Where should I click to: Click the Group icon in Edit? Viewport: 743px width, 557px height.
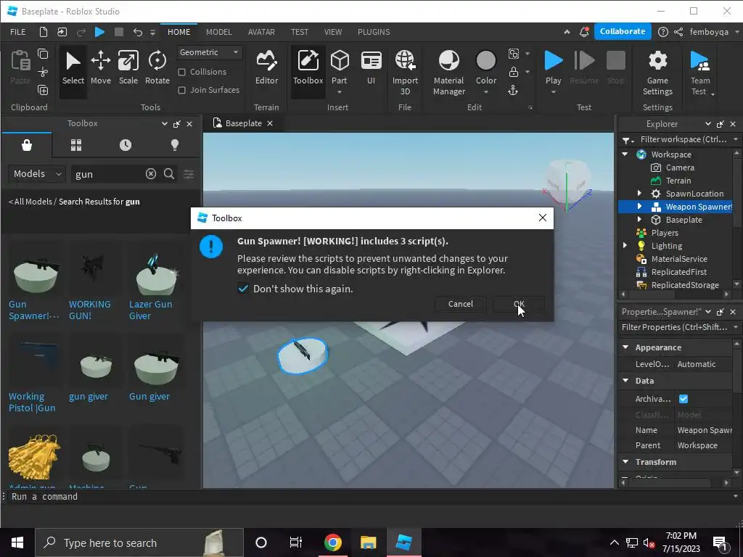click(514, 54)
